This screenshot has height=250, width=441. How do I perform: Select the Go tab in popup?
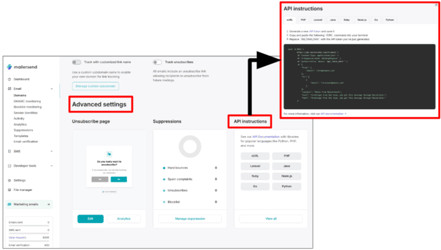point(376,20)
